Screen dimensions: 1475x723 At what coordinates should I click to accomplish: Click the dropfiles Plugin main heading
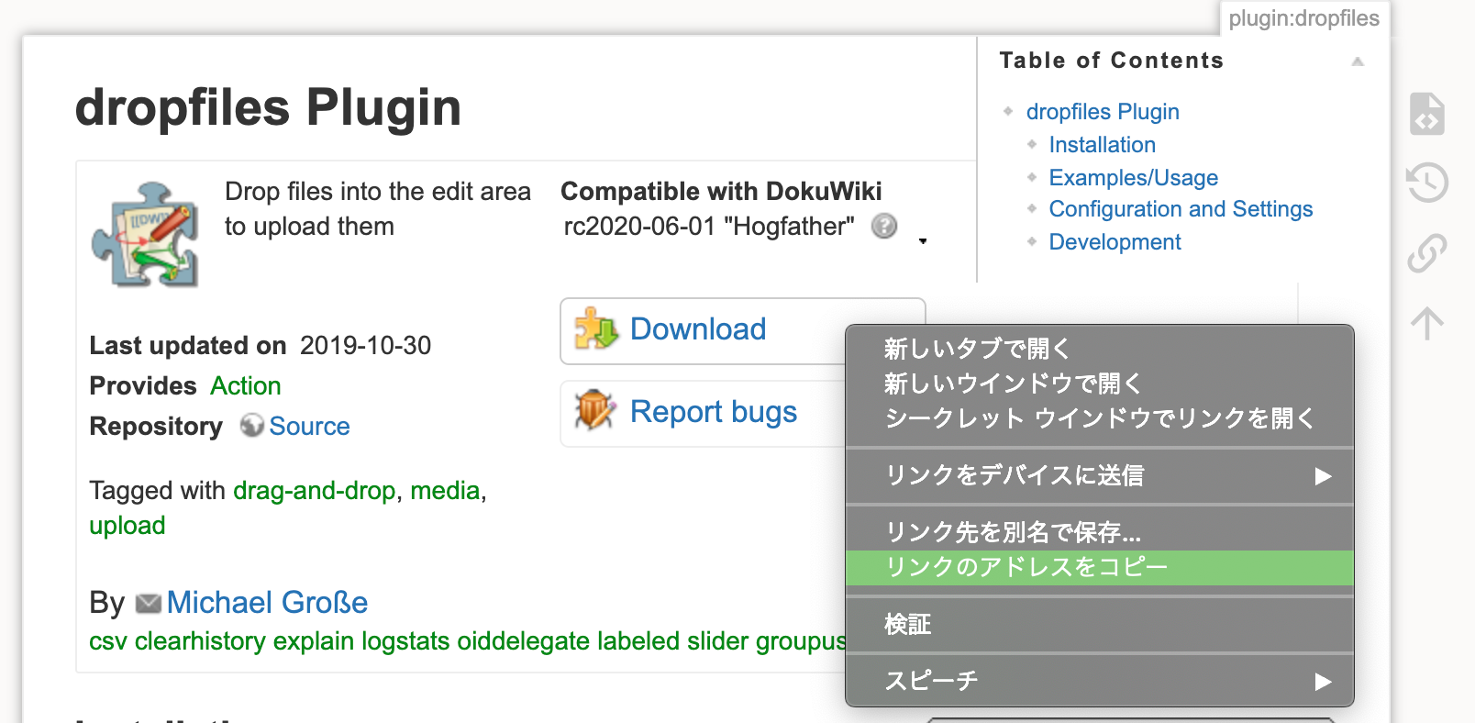268,107
